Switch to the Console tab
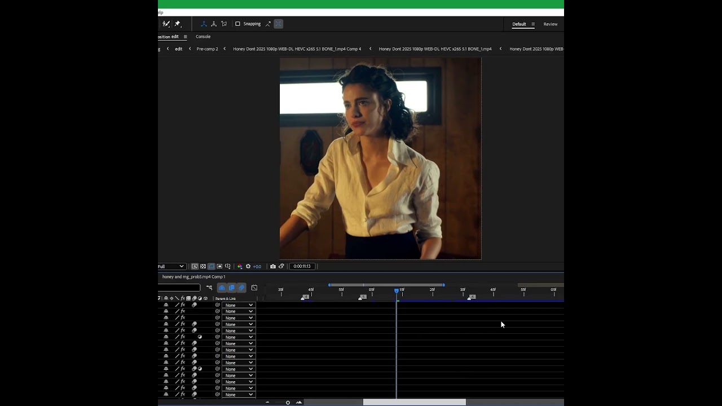Screen dimensions: 722x406 pyautogui.click(x=203, y=37)
